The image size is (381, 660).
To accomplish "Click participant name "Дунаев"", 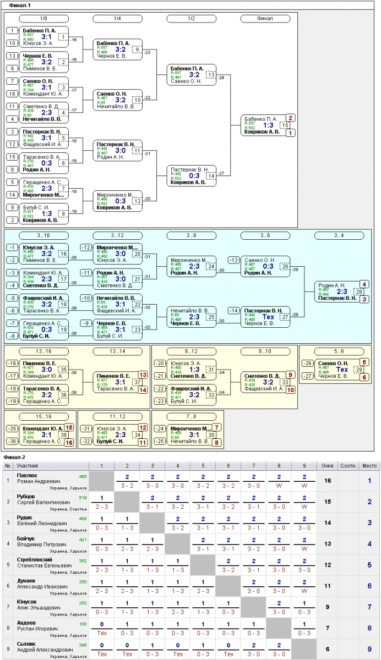I will point(26,580).
